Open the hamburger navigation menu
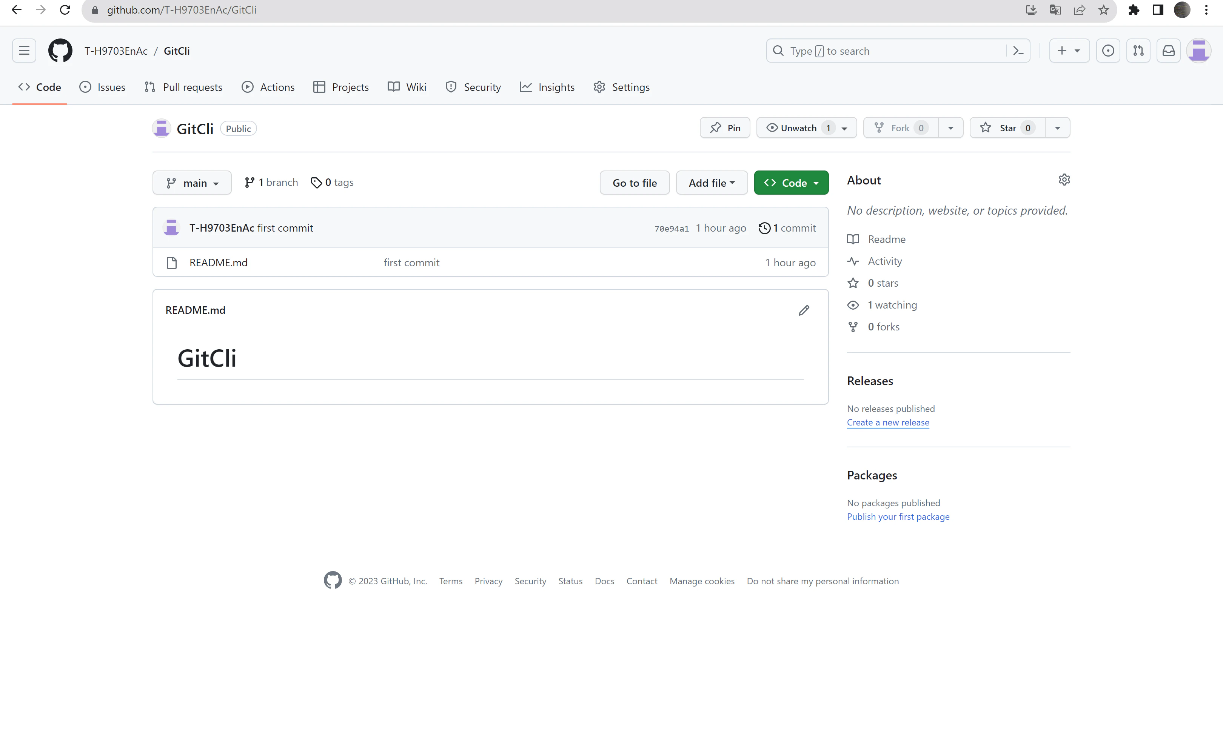The width and height of the screenshot is (1223, 751). click(24, 51)
